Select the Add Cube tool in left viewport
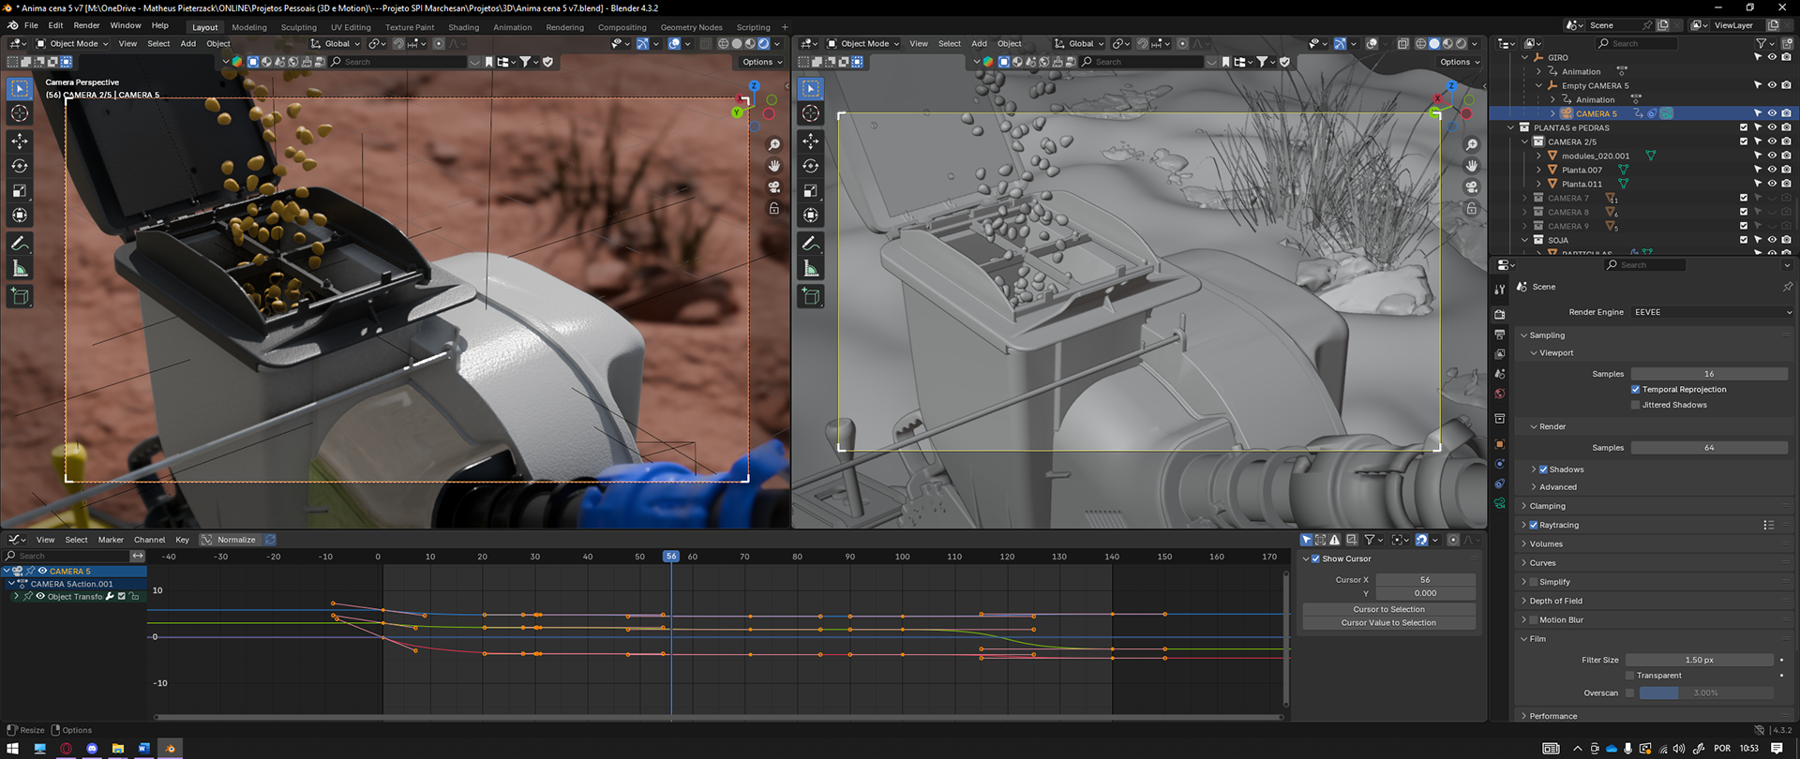Viewport: 1800px width, 759px height. click(x=20, y=297)
